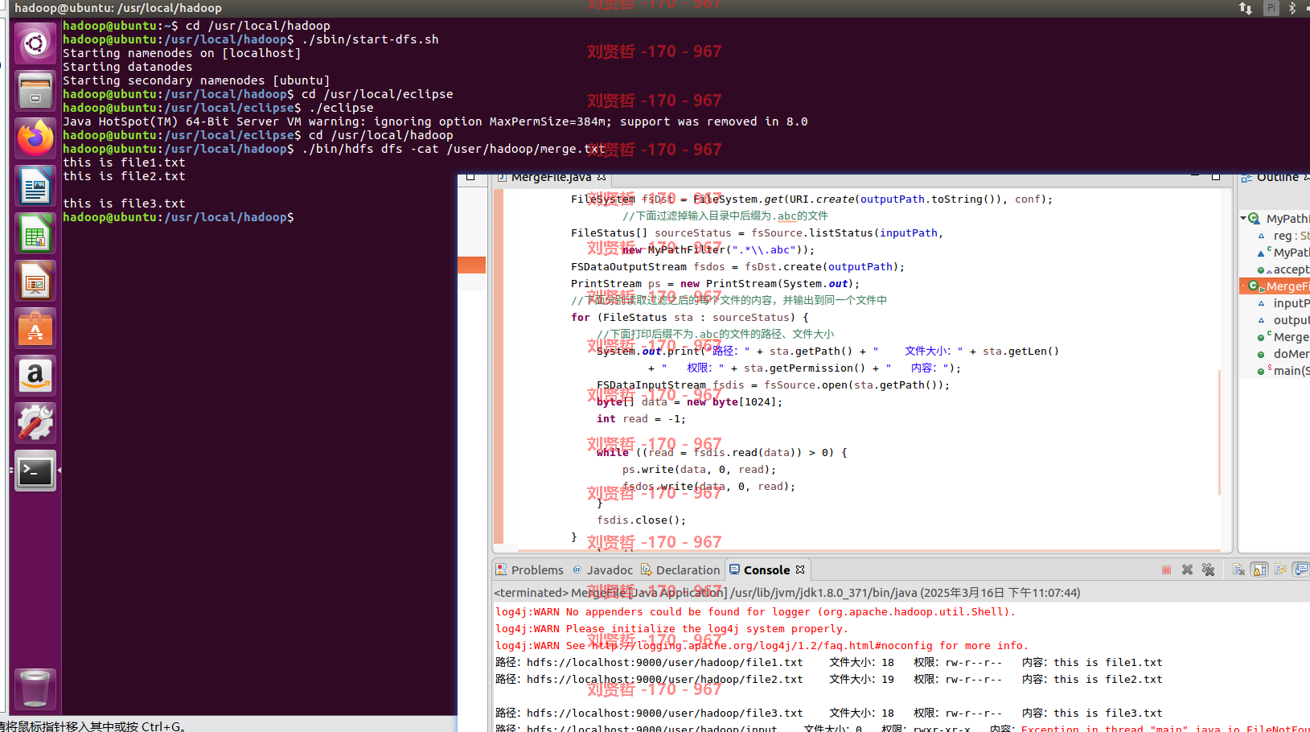Click './sbin/start-dfs.sh' command in terminal
Screen dimensions: 1310x732
(370, 39)
